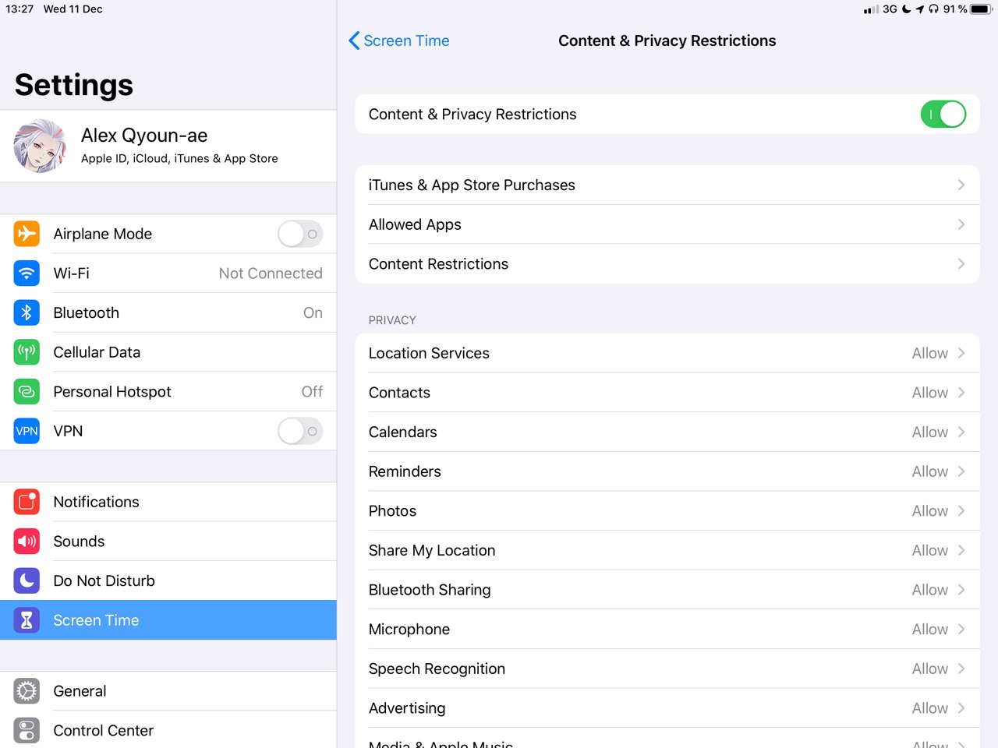998x748 pixels.
Task: Open Speech Recognition privacy setting
Action: 667,669
